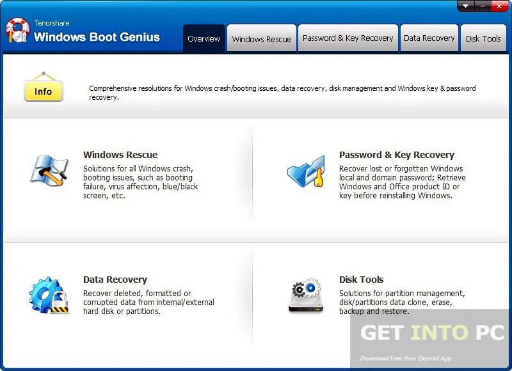The width and height of the screenshot is (512, 371).
Task: Click the Get Into PC watermark banner
Action: 431,338
